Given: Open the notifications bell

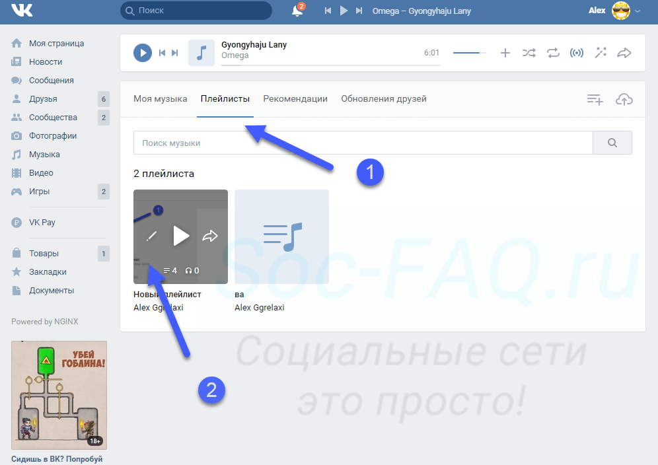Looking at the screenshot, I should click(x=297, y=11).
